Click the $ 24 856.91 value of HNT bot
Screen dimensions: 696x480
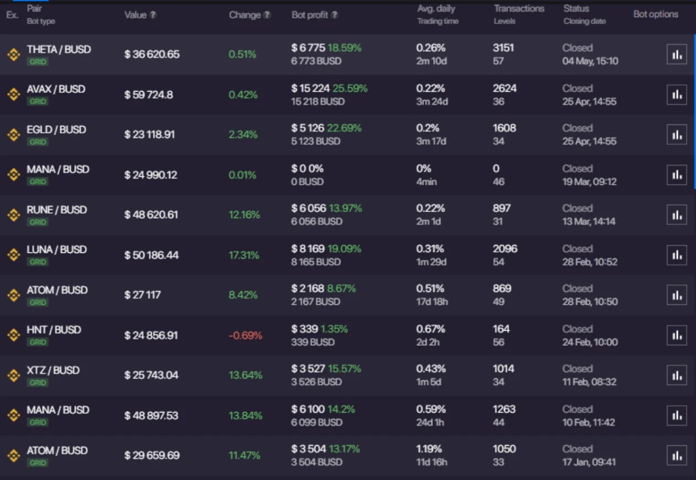(151, 335)
